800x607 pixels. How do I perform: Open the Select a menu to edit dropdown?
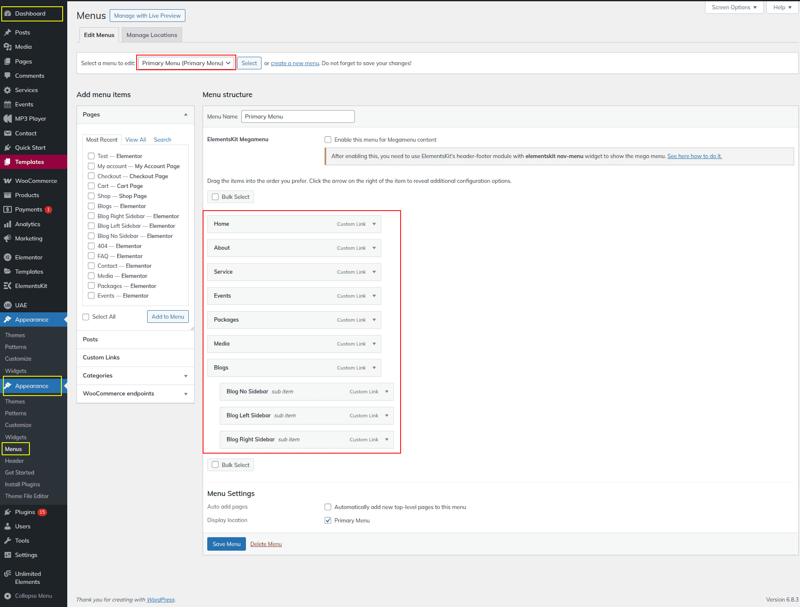point(186,63)
